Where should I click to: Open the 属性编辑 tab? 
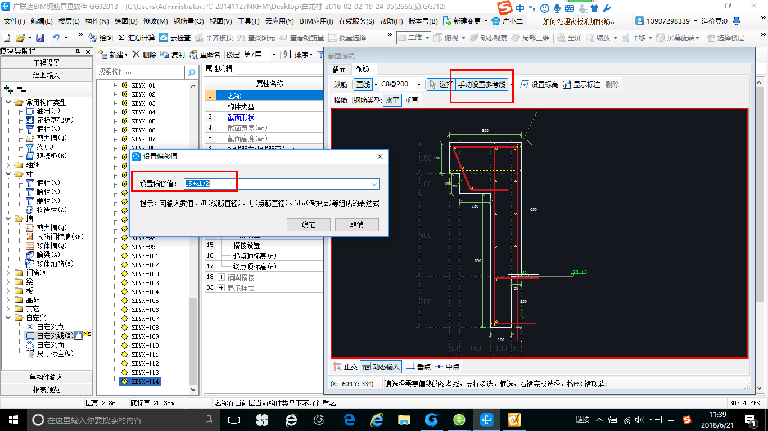[219, 68]
